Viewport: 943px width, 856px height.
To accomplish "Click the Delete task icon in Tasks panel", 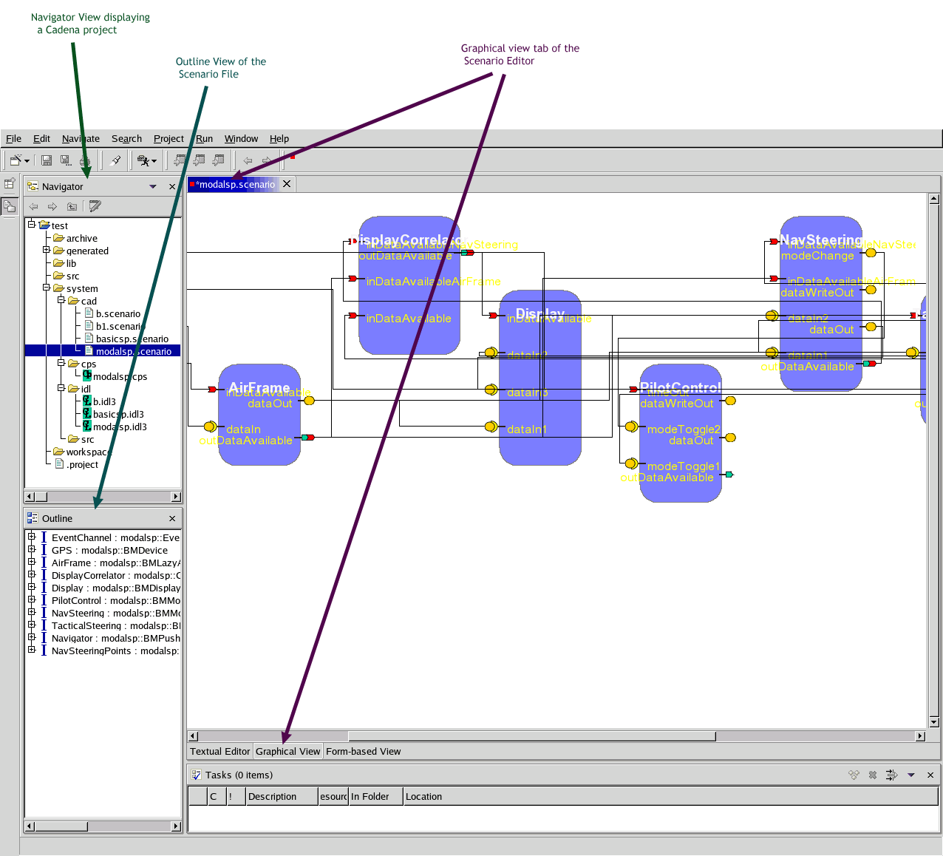I will [873, 775].
